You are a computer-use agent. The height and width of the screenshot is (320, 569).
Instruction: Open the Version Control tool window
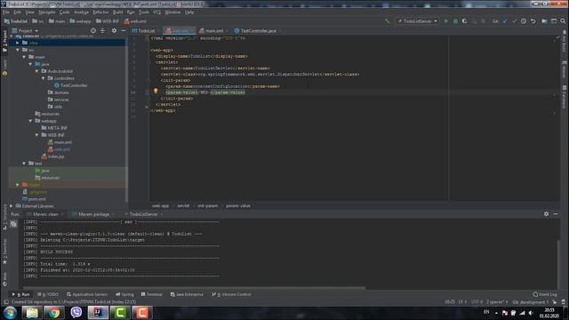click(x=231, y=294)
